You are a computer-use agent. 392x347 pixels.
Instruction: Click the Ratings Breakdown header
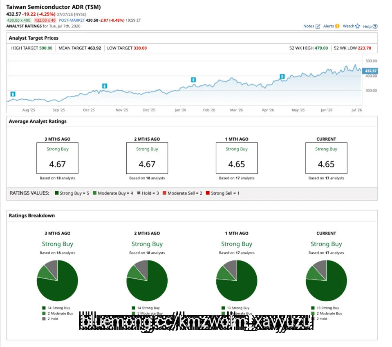pos(32,215)
